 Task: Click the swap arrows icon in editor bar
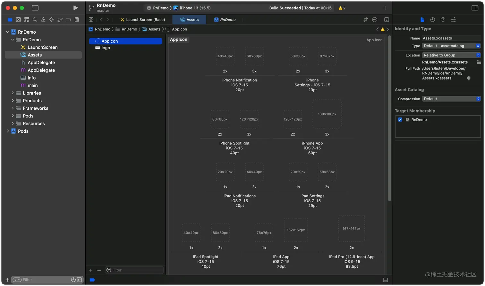[365, 20]
